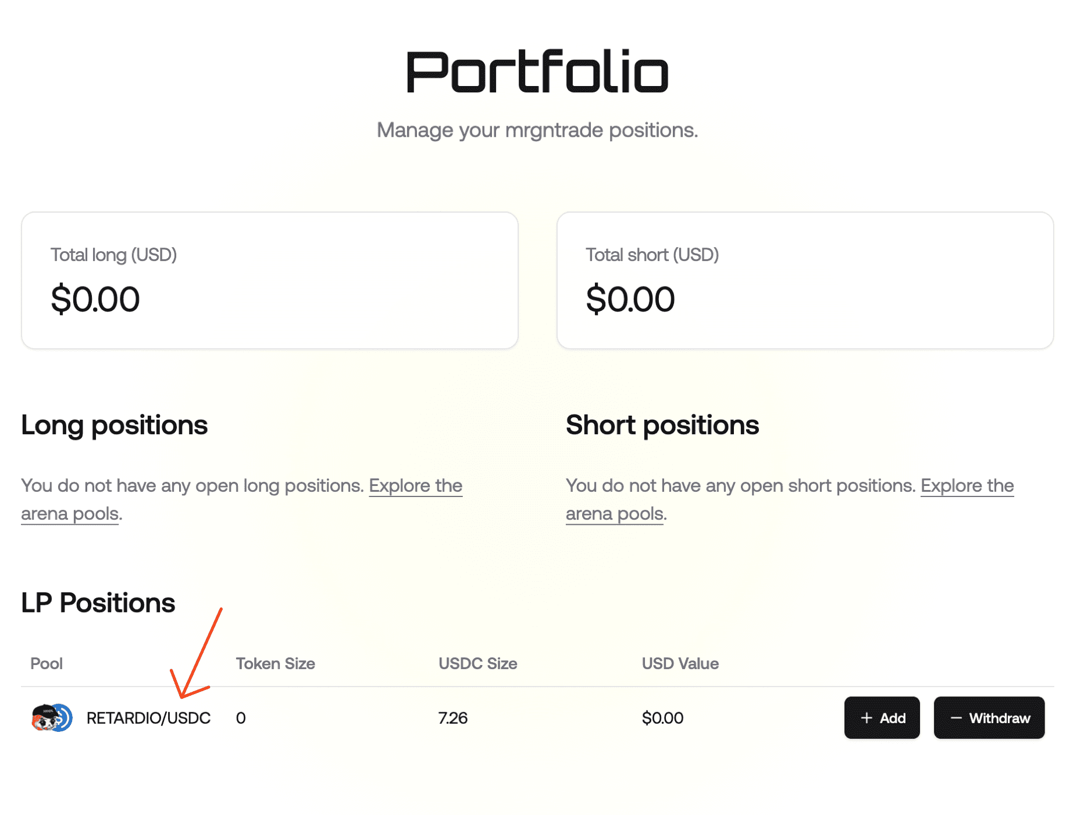
Task: Click the Long positions heading
Action: (x=115, y=425)
